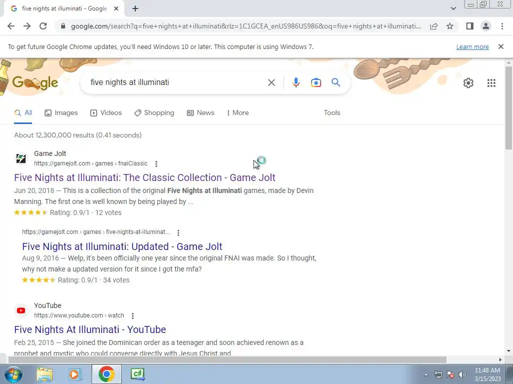Clear the search box text
Screen dimensions: 513x384
(x=271, y=82)
